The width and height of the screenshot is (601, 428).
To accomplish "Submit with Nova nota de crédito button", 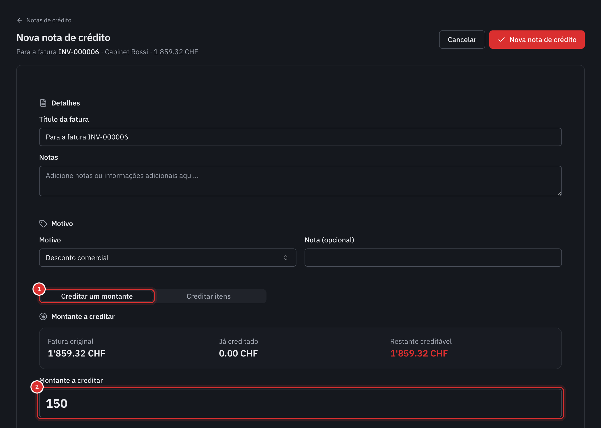I will [537, 40].
